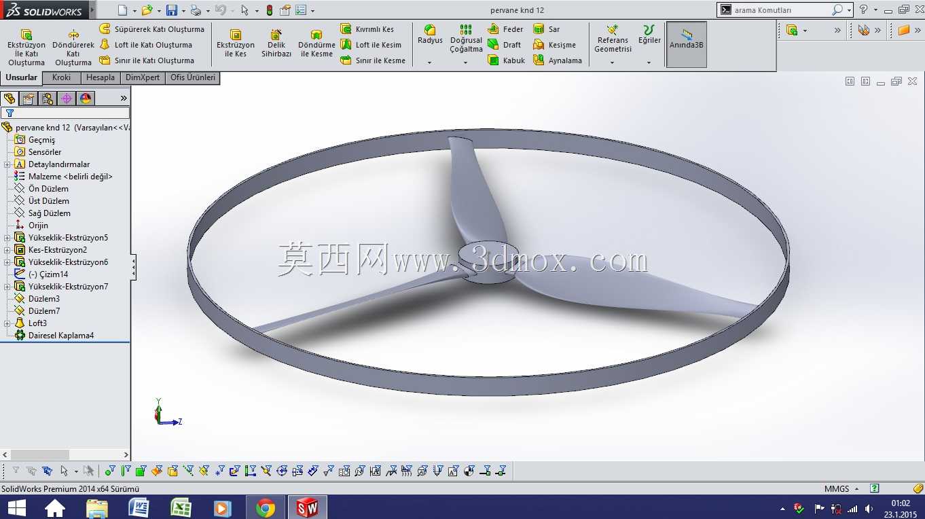The height and width of the screenshot is (519, 925).
Task: Switch to the DisplayManager color sphere icon
Action: pos(86,99)
